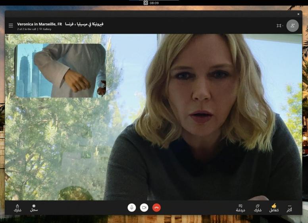Add people to the call
Screen dimensions: 308x223
[293, 25]
